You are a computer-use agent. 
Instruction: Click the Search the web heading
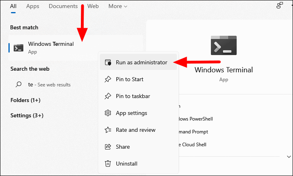[30, 69]
